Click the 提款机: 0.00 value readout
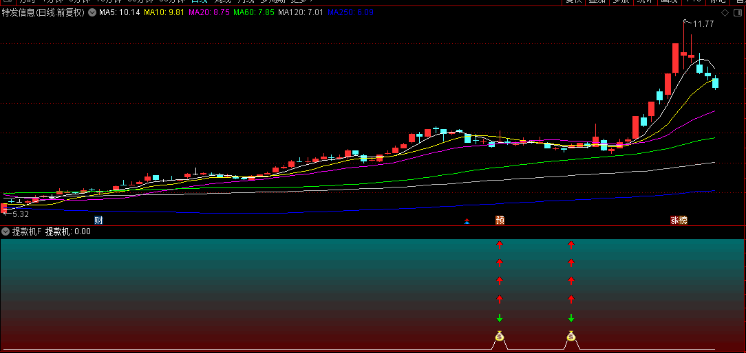The width and height of the screenshot is (746, 353). point(68,232)
